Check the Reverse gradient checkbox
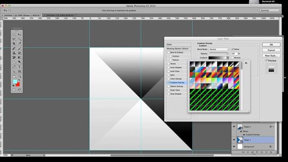The width and height of the screenshot is (288, 162). (x=232, y=58)
